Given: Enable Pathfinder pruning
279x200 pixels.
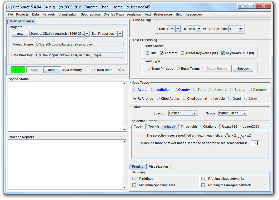Looking at the screenshot, I should tap(134, 178).
